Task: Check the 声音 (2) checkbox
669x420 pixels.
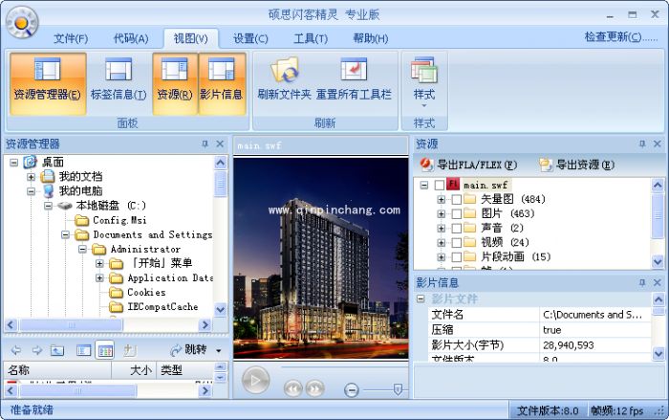Action: tap(457, 229)
